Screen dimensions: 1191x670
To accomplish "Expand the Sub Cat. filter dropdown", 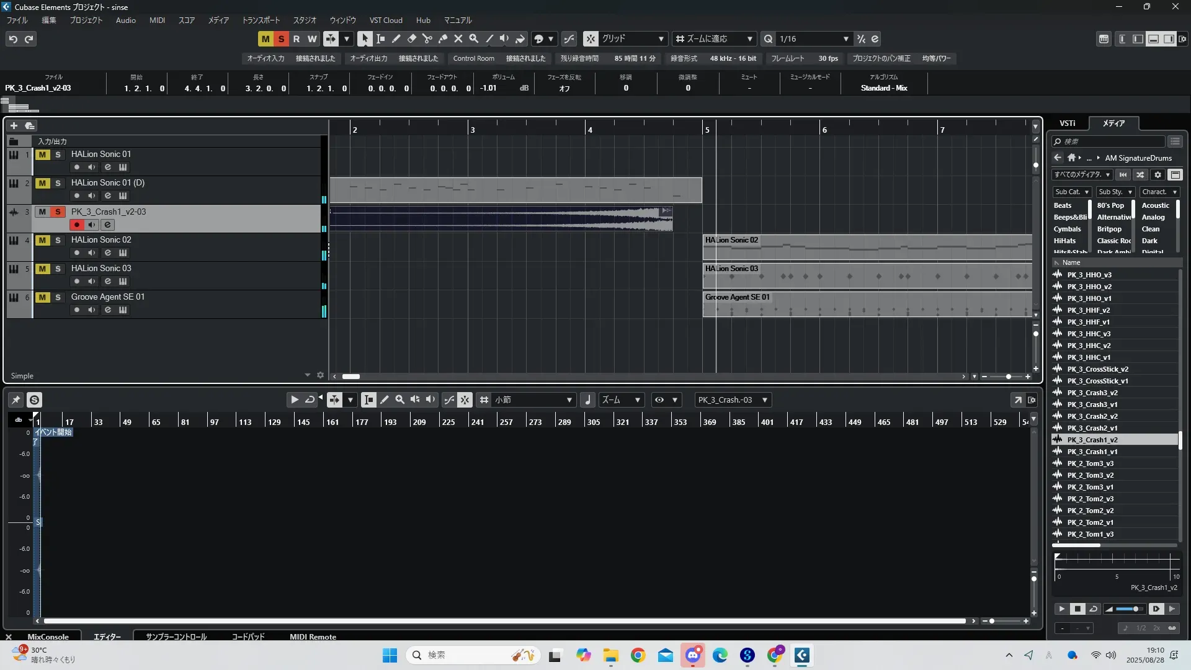I will coord(1072,192).
